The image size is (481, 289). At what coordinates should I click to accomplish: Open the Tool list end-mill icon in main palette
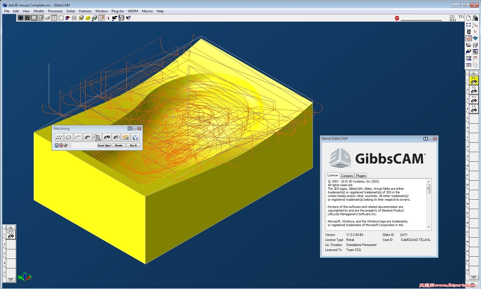coord(469,32)
